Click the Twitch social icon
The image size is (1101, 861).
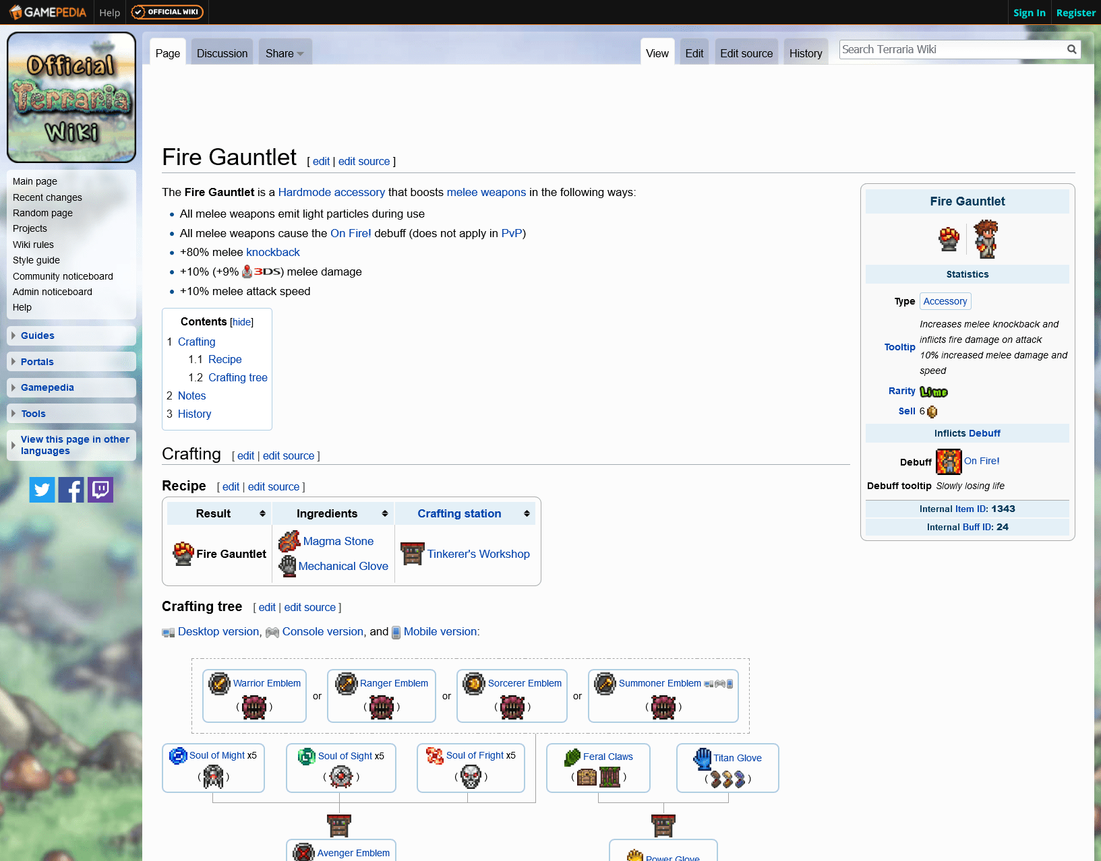pyautogui.click(x=100, y=489)
